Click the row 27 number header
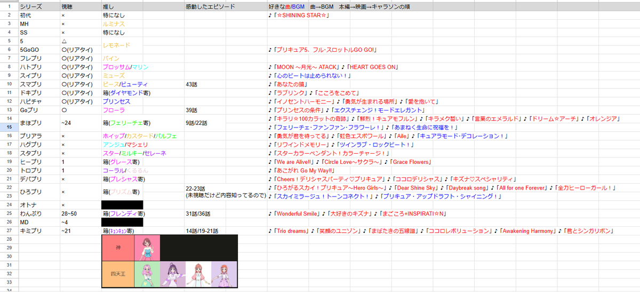The height and width of the screenshot is (292, 640). tap(9, 231)
